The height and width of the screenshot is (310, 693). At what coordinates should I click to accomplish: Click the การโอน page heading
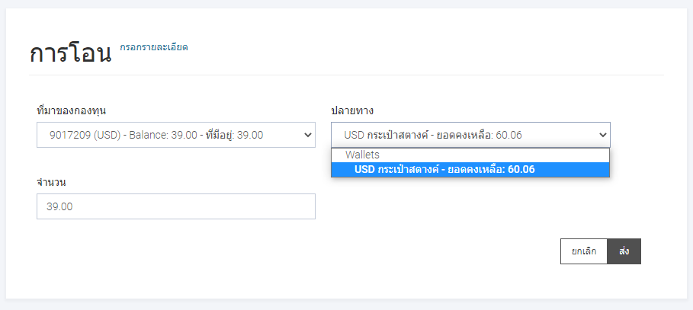pyautogui.click(x=70, y=54)
